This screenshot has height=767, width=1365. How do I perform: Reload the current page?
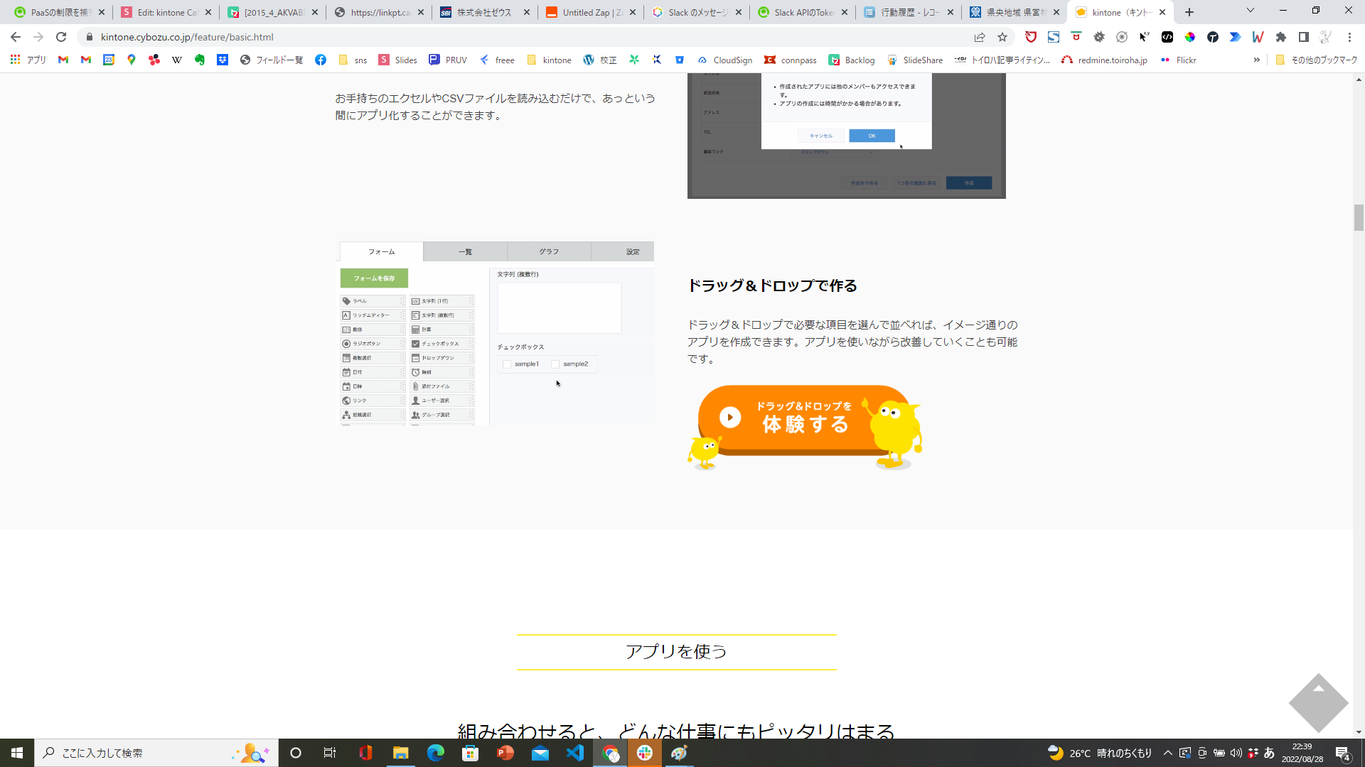61,37
